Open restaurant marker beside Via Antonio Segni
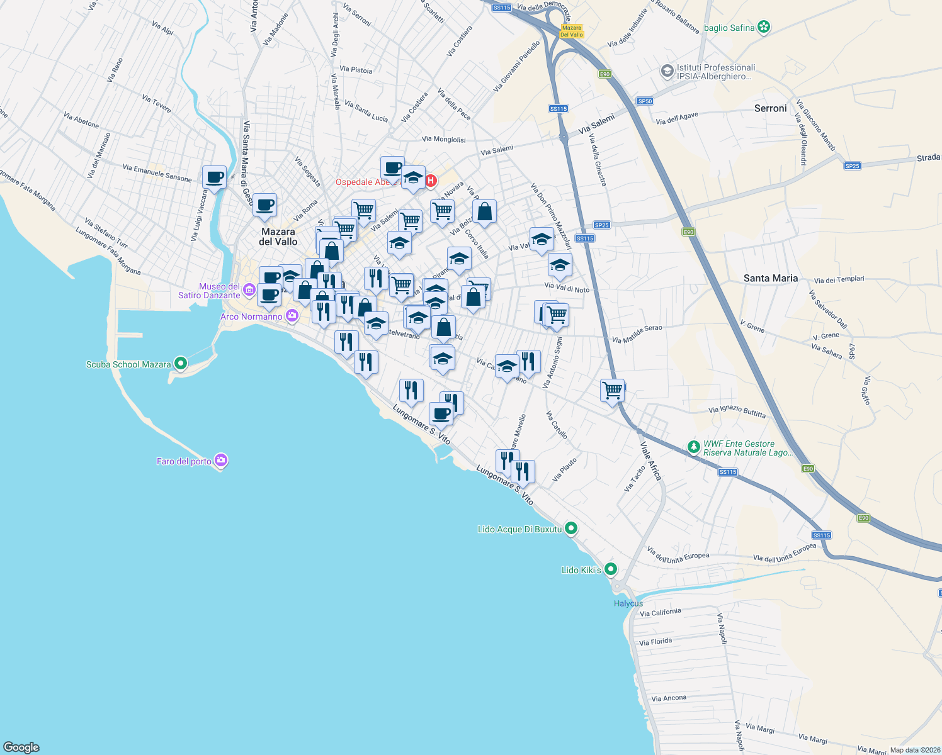Image resolution: width=942 pixels, height=755 pixels. pyautogui.click(x=528, y=362)
